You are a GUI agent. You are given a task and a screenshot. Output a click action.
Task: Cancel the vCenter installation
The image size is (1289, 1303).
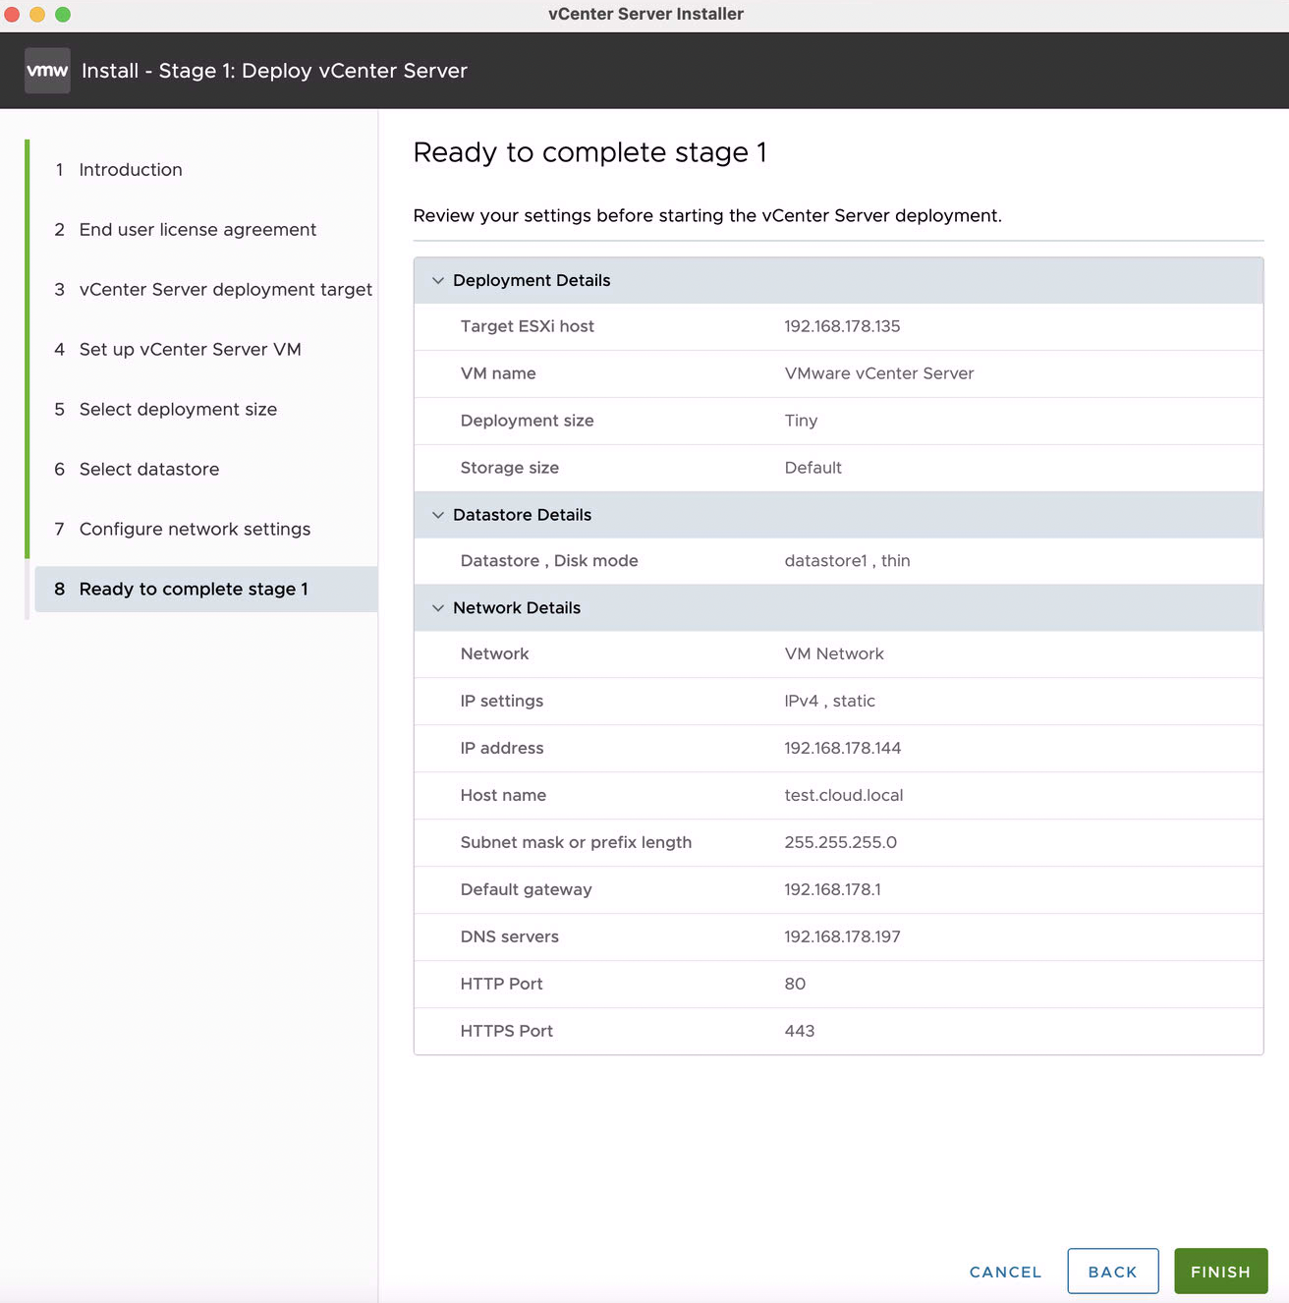coord(1005,1272)
